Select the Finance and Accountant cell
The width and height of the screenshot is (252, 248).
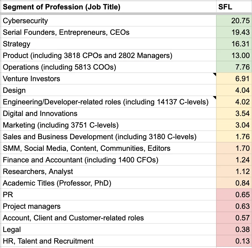(109, 160)
